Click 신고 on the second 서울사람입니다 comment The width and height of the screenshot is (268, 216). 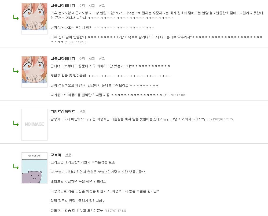(102, 59)
